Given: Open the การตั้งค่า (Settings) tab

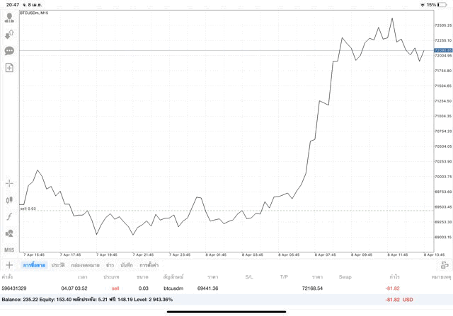Looking at the screenshot, I should 149,265.
